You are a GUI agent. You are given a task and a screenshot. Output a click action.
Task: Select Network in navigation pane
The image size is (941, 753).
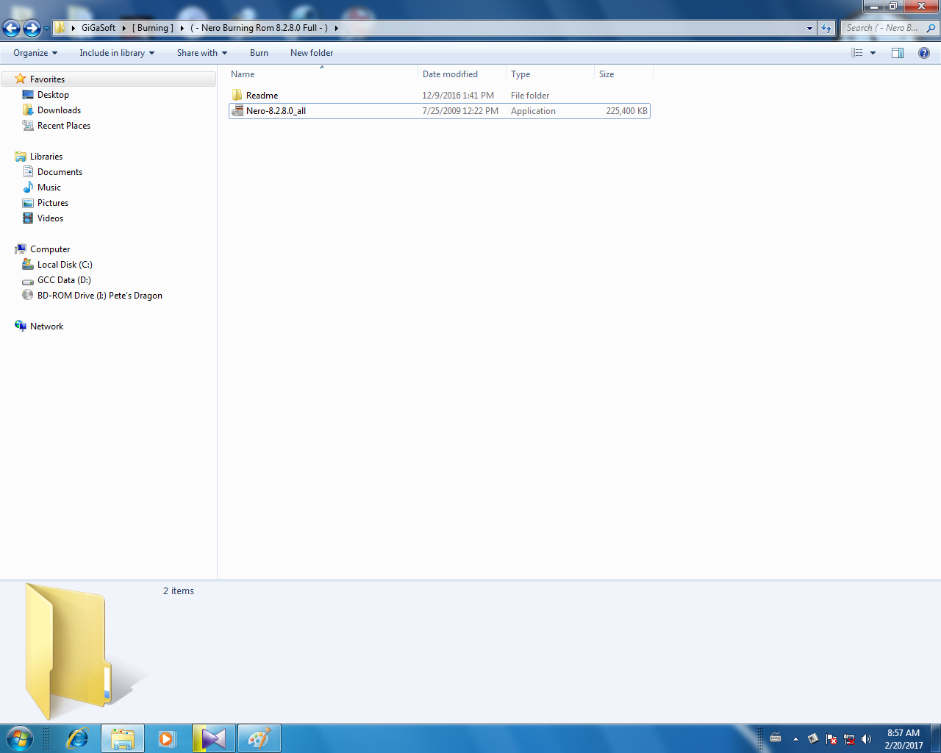tap(46, 326)
